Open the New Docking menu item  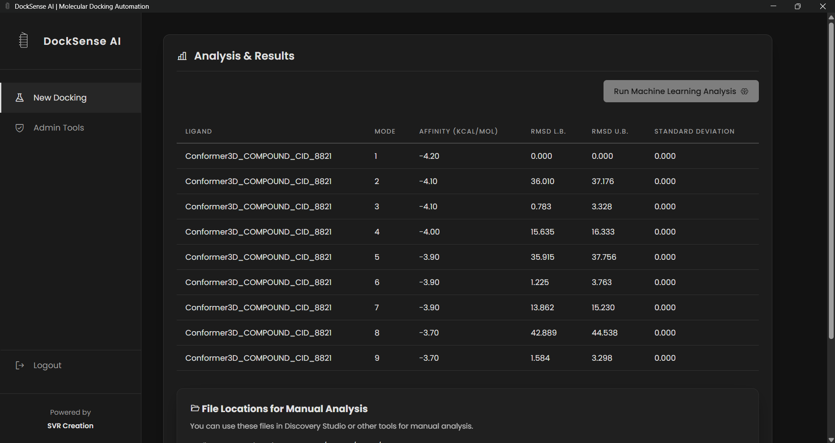pos(70,98)
